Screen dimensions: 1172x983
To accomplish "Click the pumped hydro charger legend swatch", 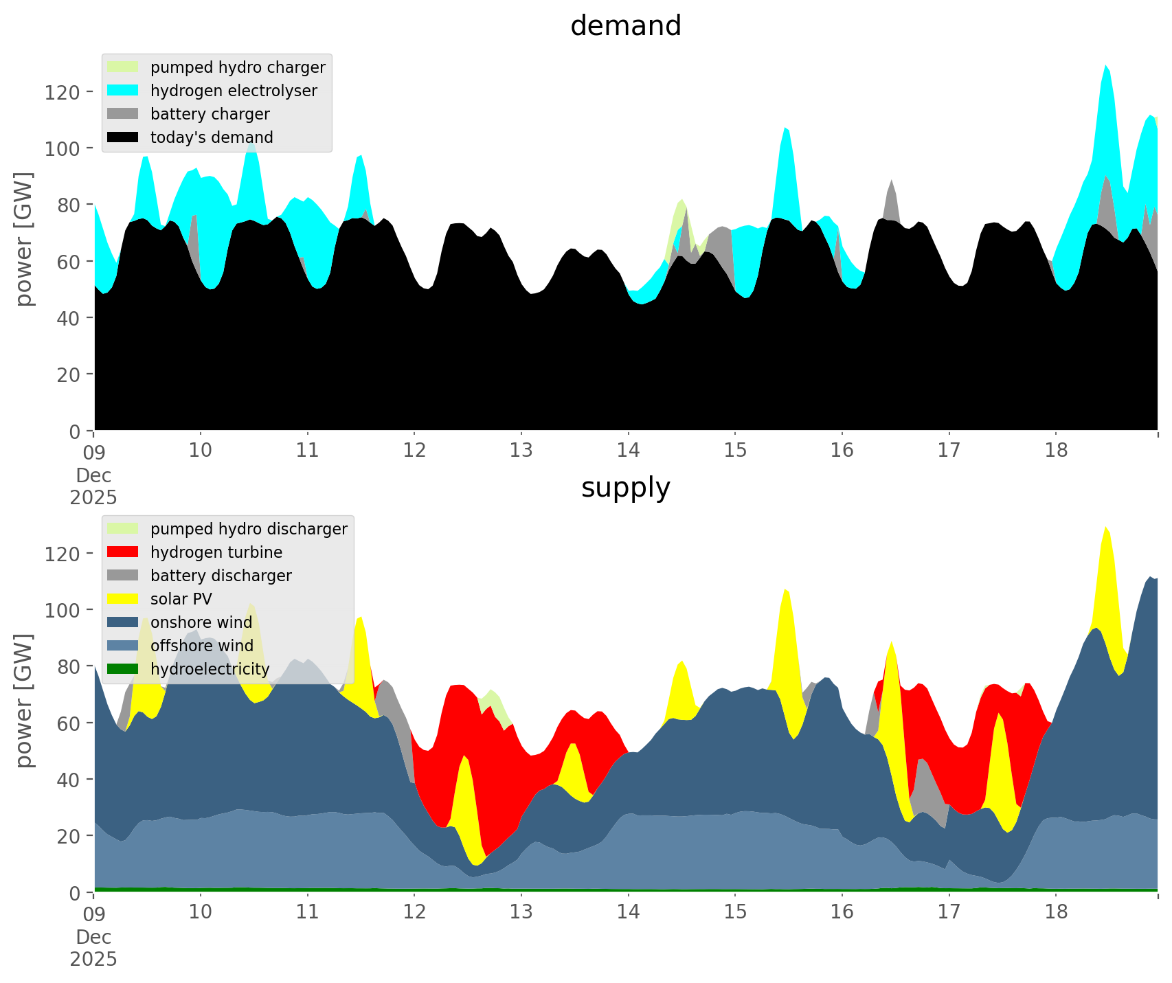I will click(123, 67).
